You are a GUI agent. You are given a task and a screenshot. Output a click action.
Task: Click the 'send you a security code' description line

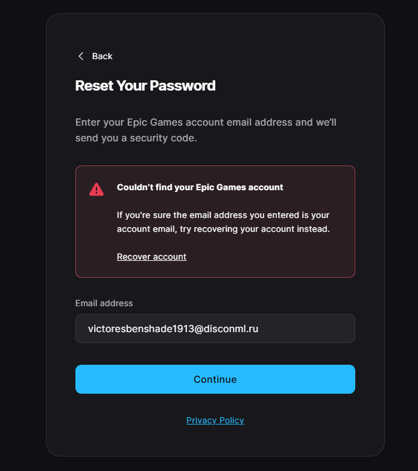(x=136, y=138)
